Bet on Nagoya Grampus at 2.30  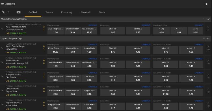[x=55, y=106]
